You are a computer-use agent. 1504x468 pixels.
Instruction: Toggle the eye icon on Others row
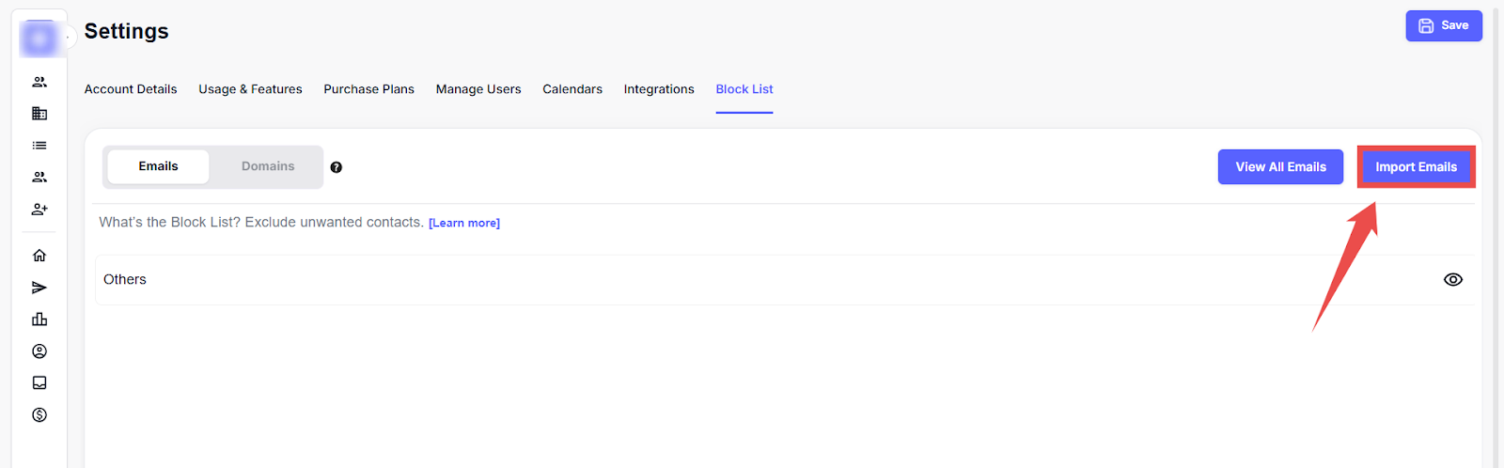click(1452, 280)
